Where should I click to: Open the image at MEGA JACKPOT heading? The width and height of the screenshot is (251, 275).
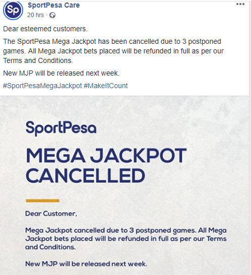click(106, 156)
